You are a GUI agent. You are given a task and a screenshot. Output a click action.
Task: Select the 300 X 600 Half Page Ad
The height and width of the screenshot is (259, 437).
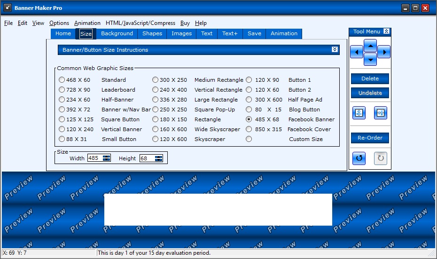(249, 100)
